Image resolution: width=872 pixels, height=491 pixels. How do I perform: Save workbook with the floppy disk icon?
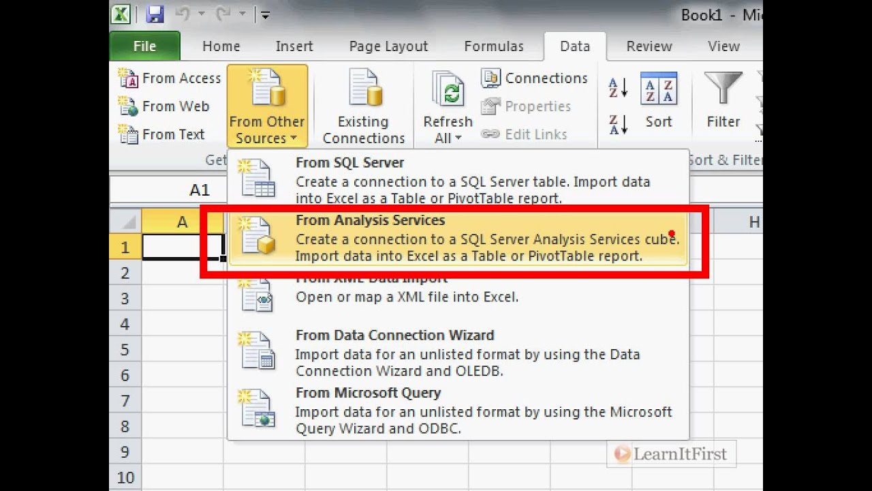[155, 14]
